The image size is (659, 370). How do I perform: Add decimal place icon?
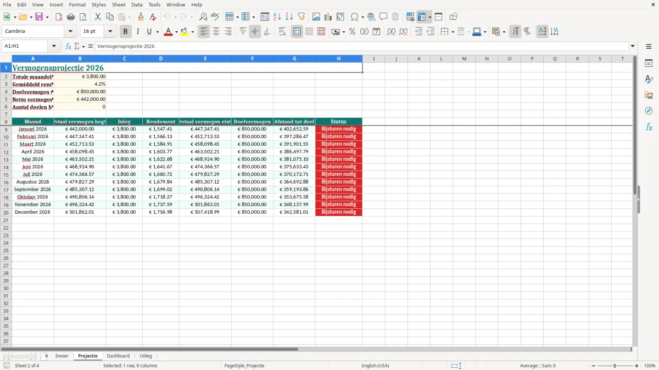click(x=391, y=32)
